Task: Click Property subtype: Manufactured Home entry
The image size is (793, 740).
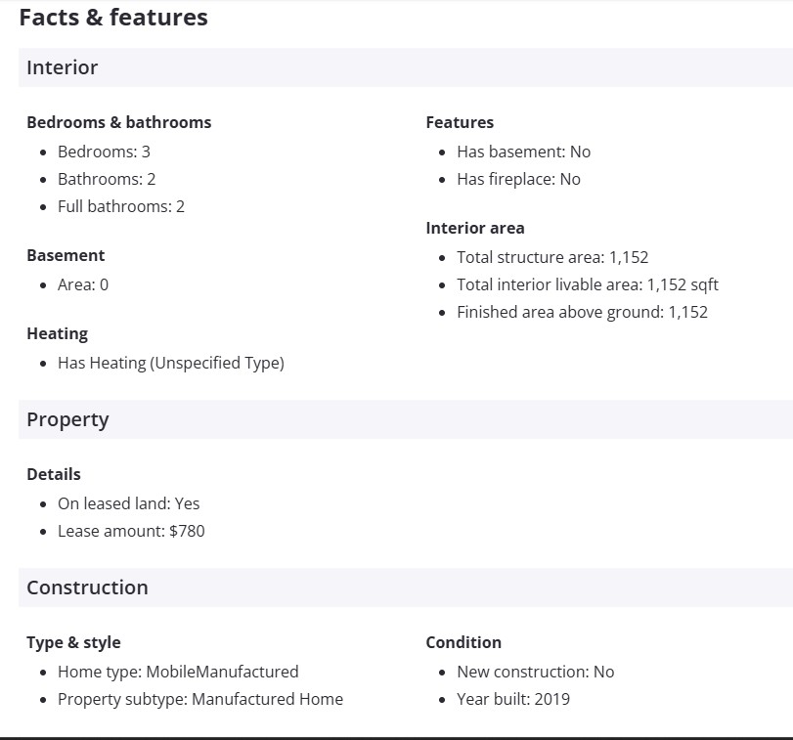Action: tap(200, 699)
